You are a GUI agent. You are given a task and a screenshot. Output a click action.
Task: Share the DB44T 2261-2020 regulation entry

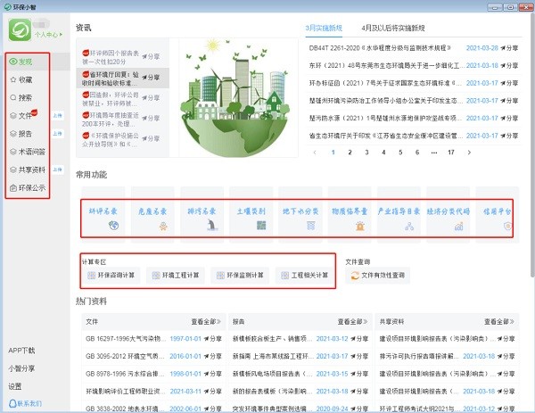pos(509,48)
